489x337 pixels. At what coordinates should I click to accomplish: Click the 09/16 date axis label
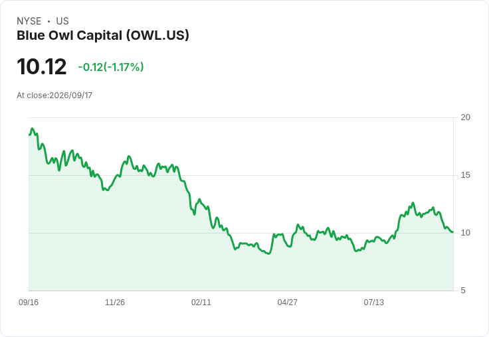(29, 302)
